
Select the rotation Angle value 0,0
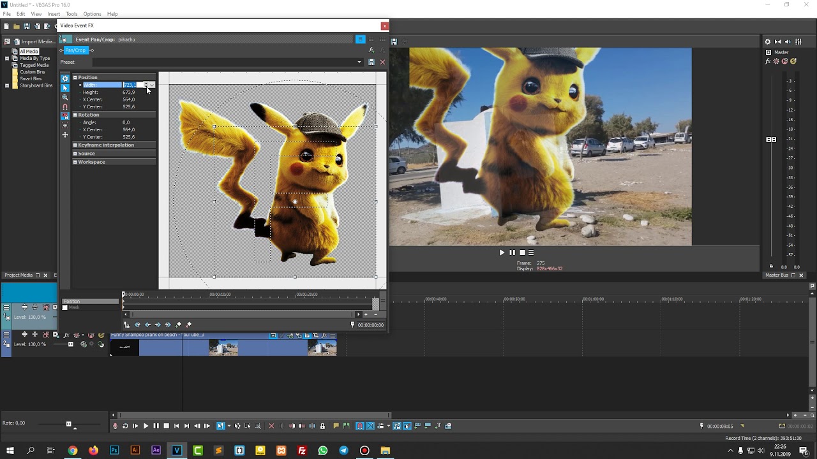[x=126, y=122]
